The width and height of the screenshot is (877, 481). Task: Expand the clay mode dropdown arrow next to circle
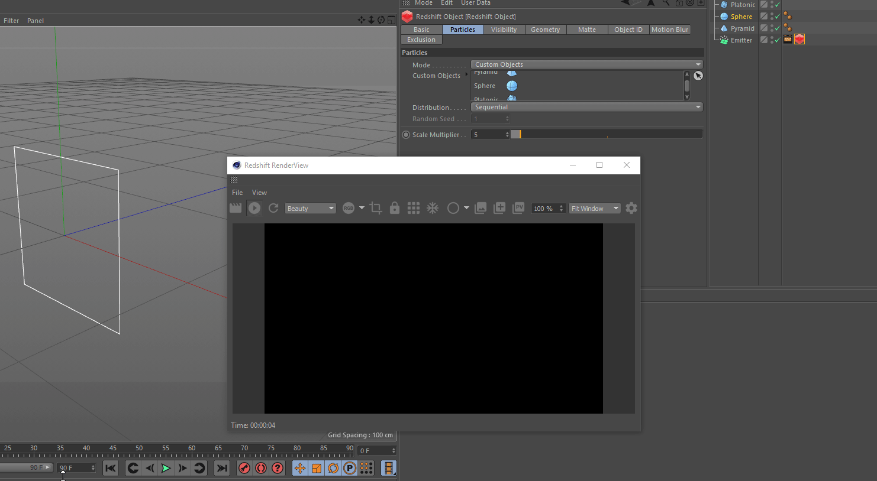(x=466, y=208)
